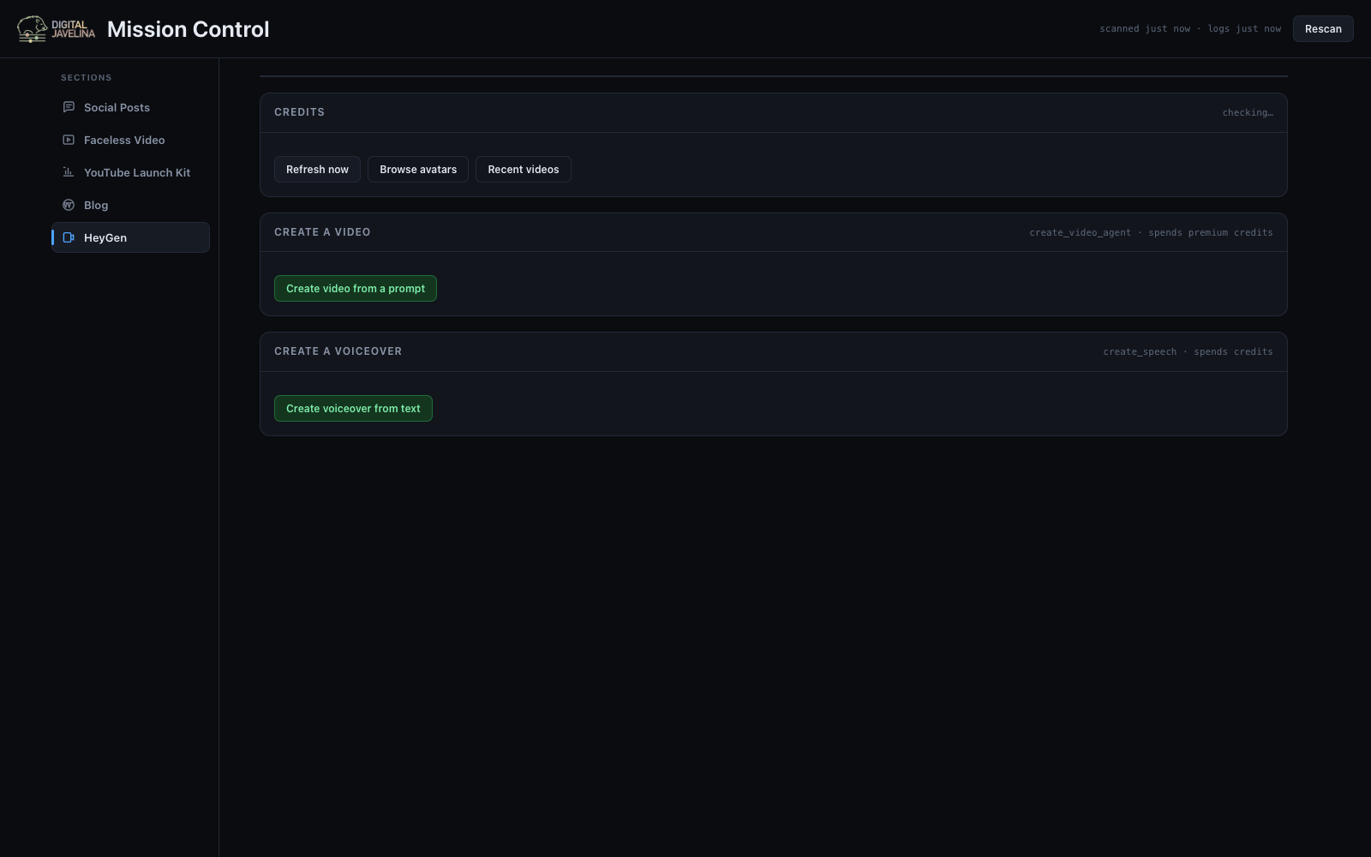Click the Faceless Video play icon
The width and height of the screenshot is (1371, 857).
[69, 140]
